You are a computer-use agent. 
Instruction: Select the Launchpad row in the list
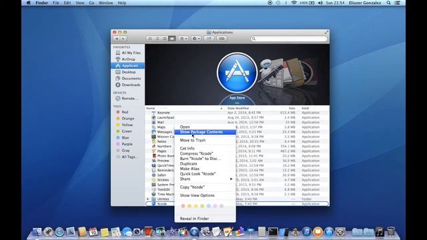[x=238, y=117]
